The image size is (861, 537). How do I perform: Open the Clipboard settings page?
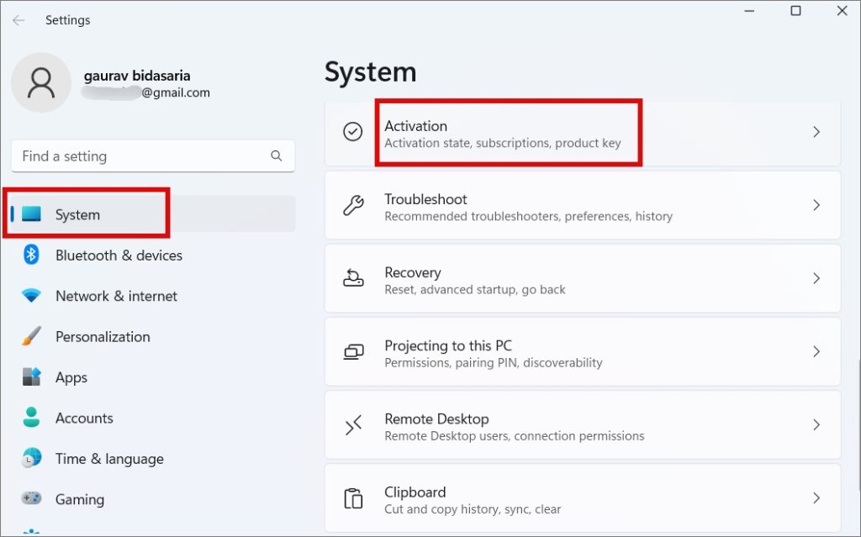[583, 498]
